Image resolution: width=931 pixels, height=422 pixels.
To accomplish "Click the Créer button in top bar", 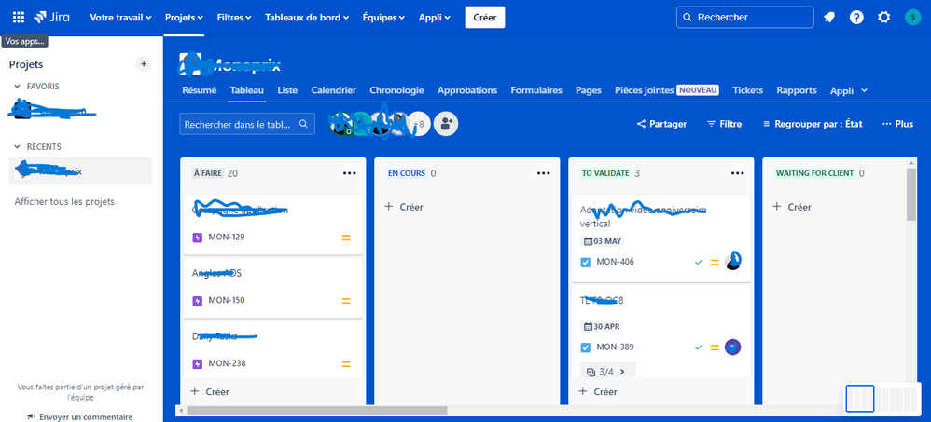I will [484, 17].
